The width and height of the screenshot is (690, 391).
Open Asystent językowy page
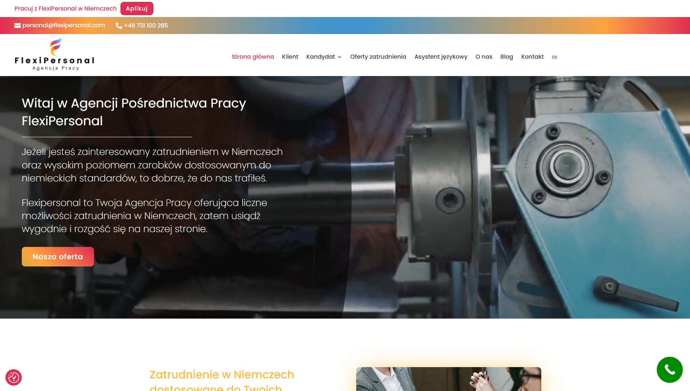point(441,57)
